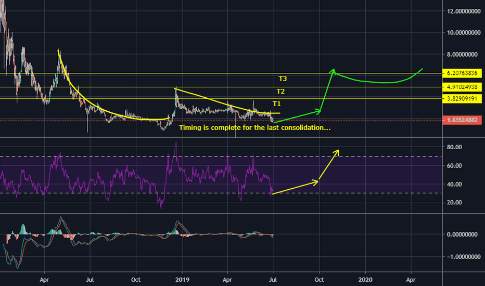Click the RSI 20.00 axis label
Viewport: 485px width, 286px height.
pyautogui.click(x=454, y=202)
